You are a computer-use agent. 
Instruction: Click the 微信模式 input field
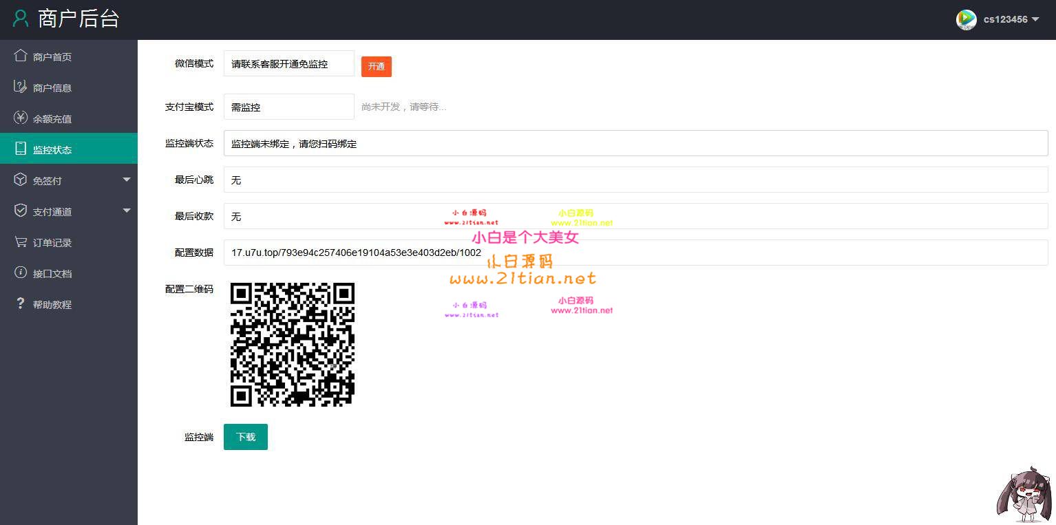click(289, 63)
